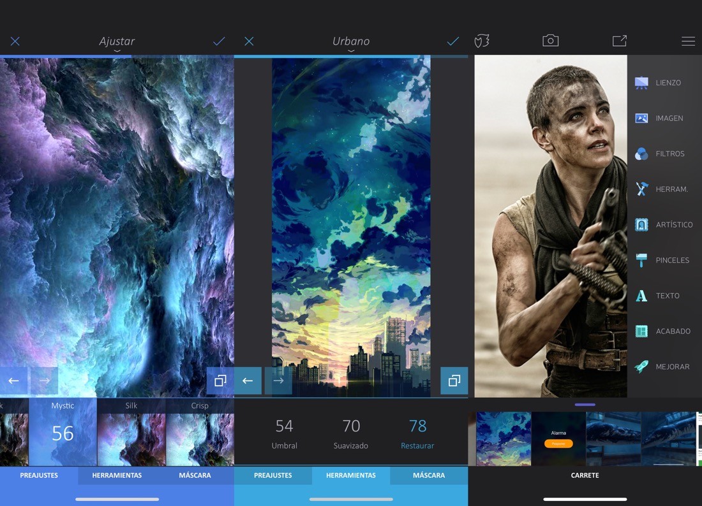Open the hamburger menu
Viewport: 702px width, 506px height.
pos(688,41)
